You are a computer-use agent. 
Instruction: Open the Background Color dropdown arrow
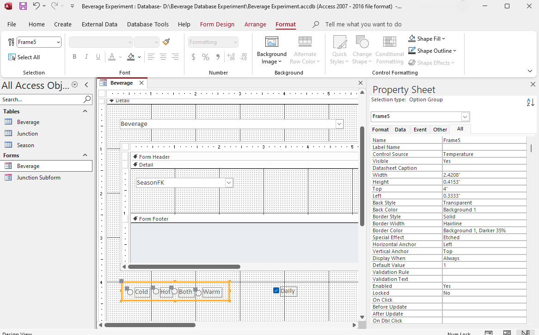coord(139,57)
